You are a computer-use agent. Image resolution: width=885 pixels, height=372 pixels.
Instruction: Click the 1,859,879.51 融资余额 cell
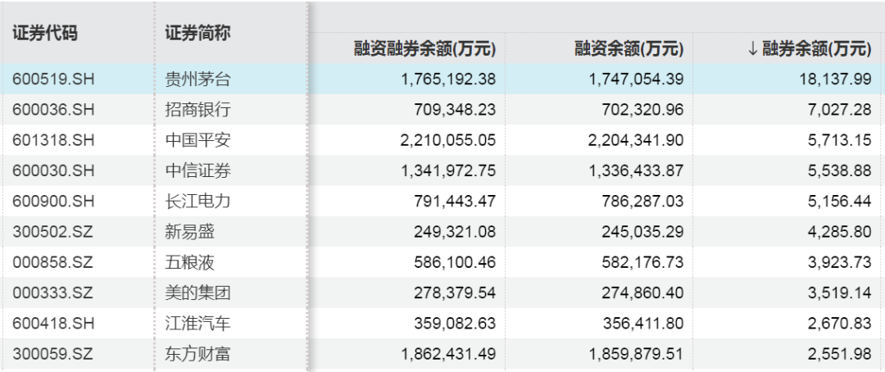click(x=636, y=353)
